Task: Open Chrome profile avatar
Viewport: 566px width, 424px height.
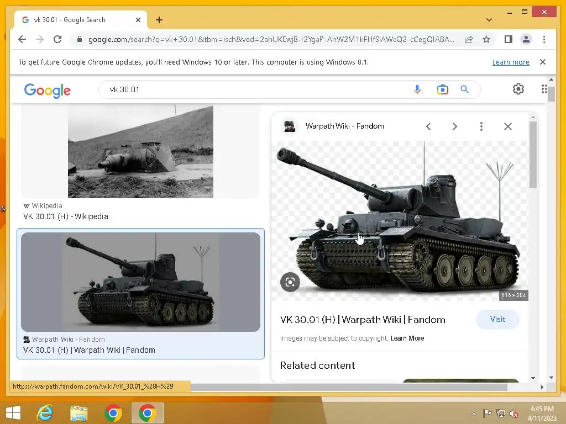Action: point(526,39)
